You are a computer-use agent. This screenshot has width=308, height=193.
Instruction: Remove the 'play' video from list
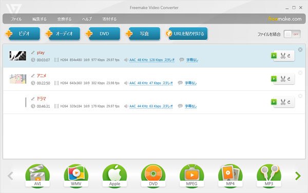click(x=300, y=50)
